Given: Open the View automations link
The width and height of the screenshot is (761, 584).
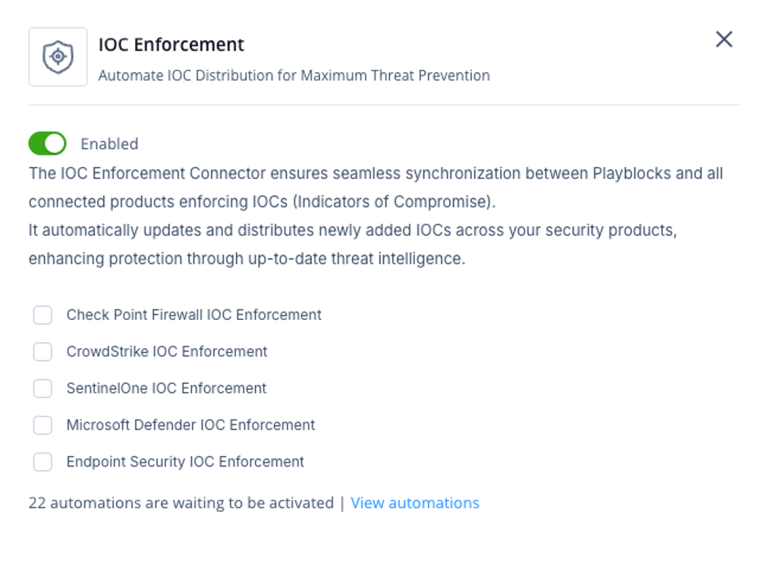Looking at the screenshot, I should coord(414,503).
